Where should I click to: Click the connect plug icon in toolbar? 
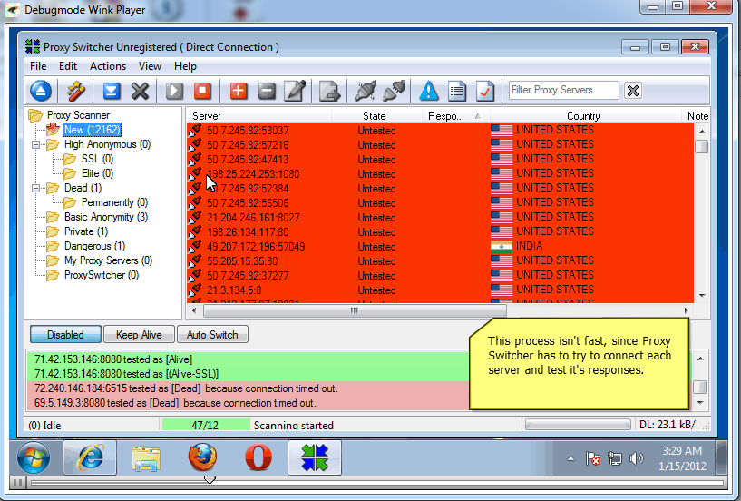pos(366,91)
